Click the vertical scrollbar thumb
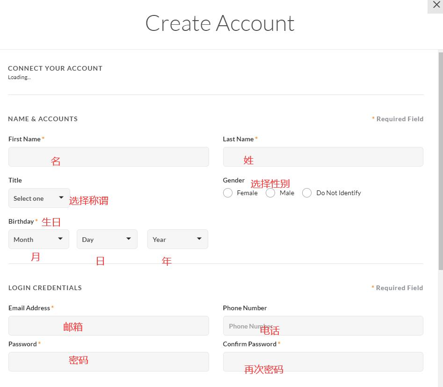Viewport: 443px width, 387px height. tap(440, 159)
